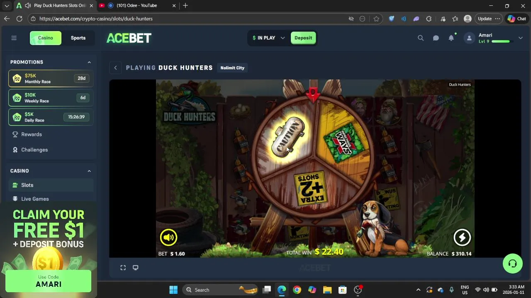Open browser extensions puzzle icon
The height and width of the screenshot is (298, 531).
(429, 19)
